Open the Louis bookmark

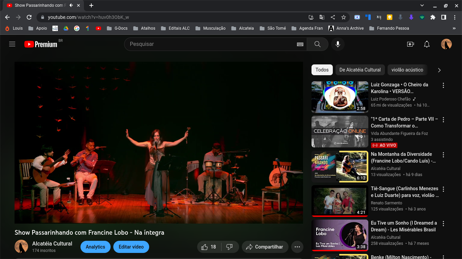click(14, 28)
